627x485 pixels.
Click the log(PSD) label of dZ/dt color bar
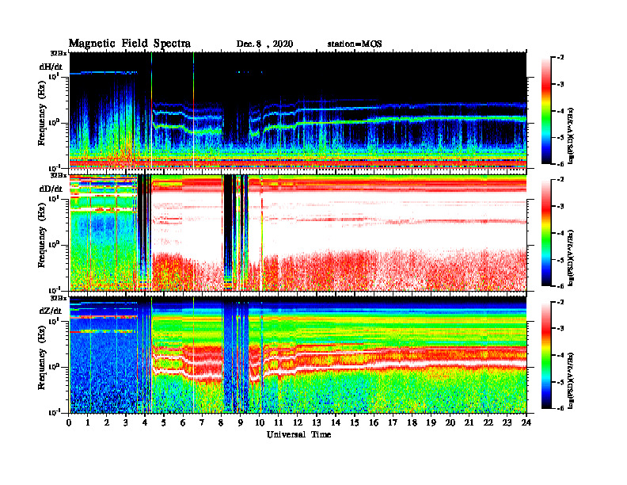click(571, 380)
